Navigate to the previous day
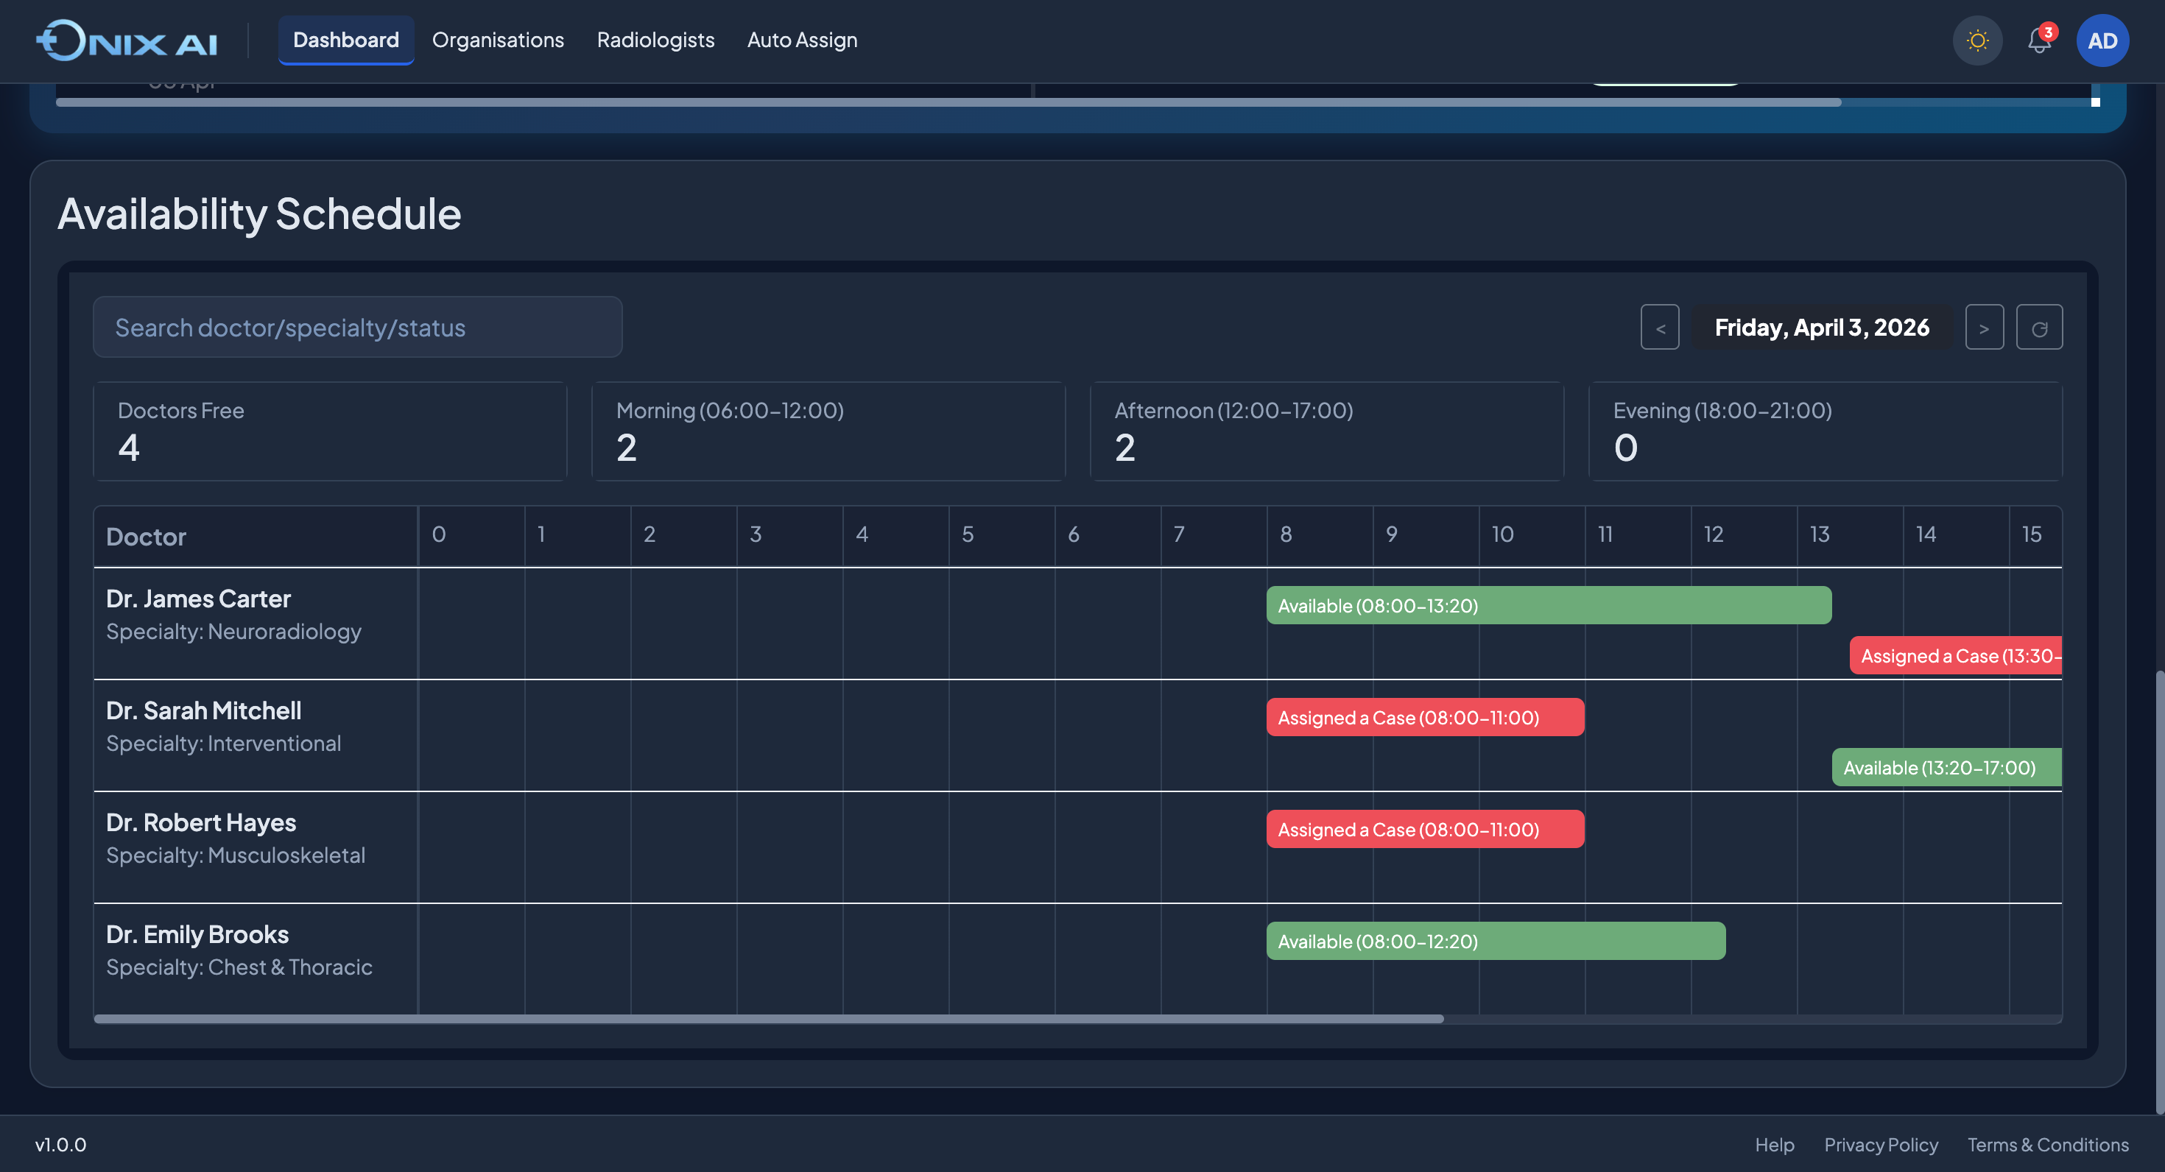This screenshot has width=2165, height=1172. (1660, 327)
